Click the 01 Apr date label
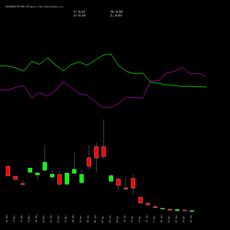The height and width of the screenshot is (230, 230). tap(80, 219)
